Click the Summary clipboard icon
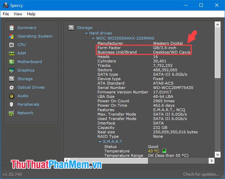This screenshot has height=179, width=225. pyautogui.click(x=12, y=28)
